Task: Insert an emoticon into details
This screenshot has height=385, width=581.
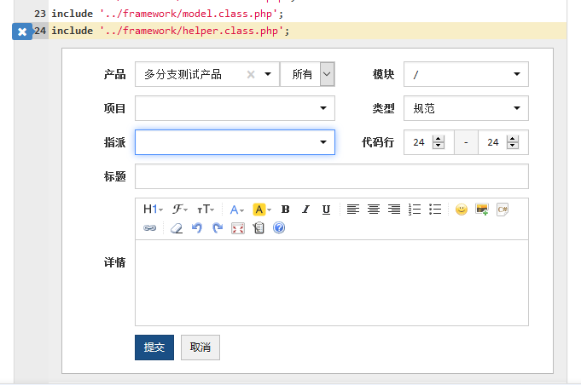Action: [461, 210]
